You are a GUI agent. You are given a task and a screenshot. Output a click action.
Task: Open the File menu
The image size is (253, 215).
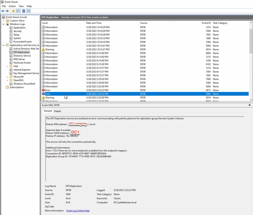[4, 6]
